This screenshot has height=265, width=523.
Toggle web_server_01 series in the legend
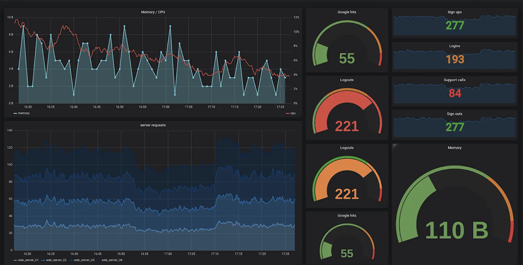(x=26, y=260)
